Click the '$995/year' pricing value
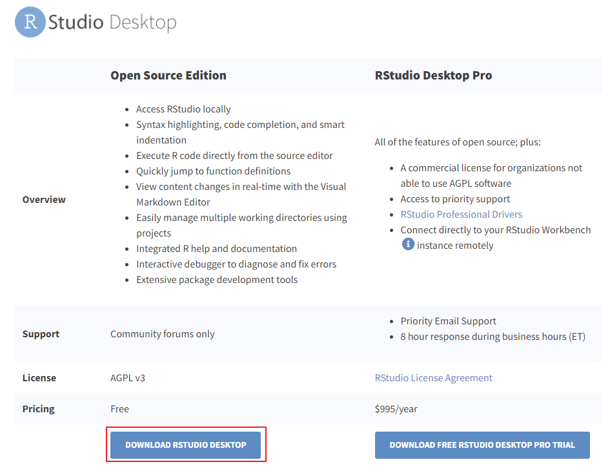The width and height of the screenshot is (610, 473). [396, 409]
